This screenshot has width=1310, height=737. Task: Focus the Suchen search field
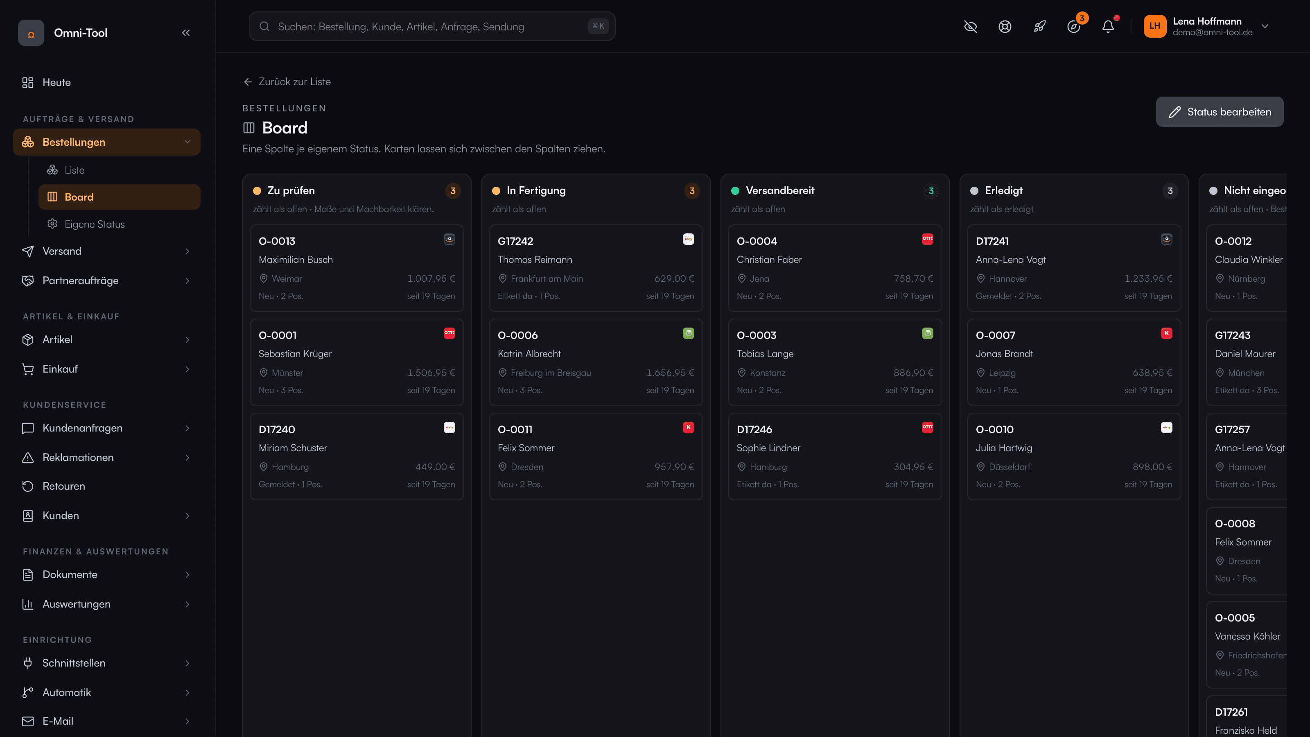(432, 27)
